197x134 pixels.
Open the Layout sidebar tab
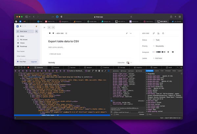(x=157, y=71)
